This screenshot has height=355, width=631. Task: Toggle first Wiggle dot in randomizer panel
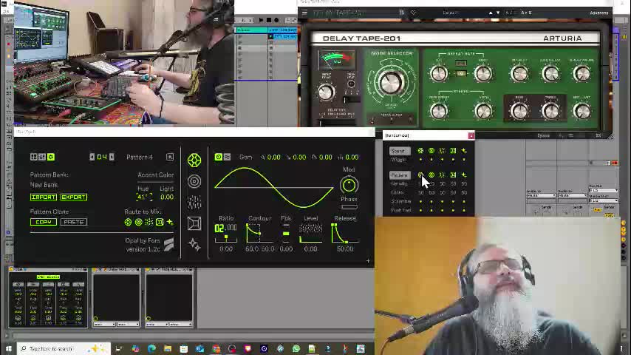pyautogui.click(x=420, y=159)
